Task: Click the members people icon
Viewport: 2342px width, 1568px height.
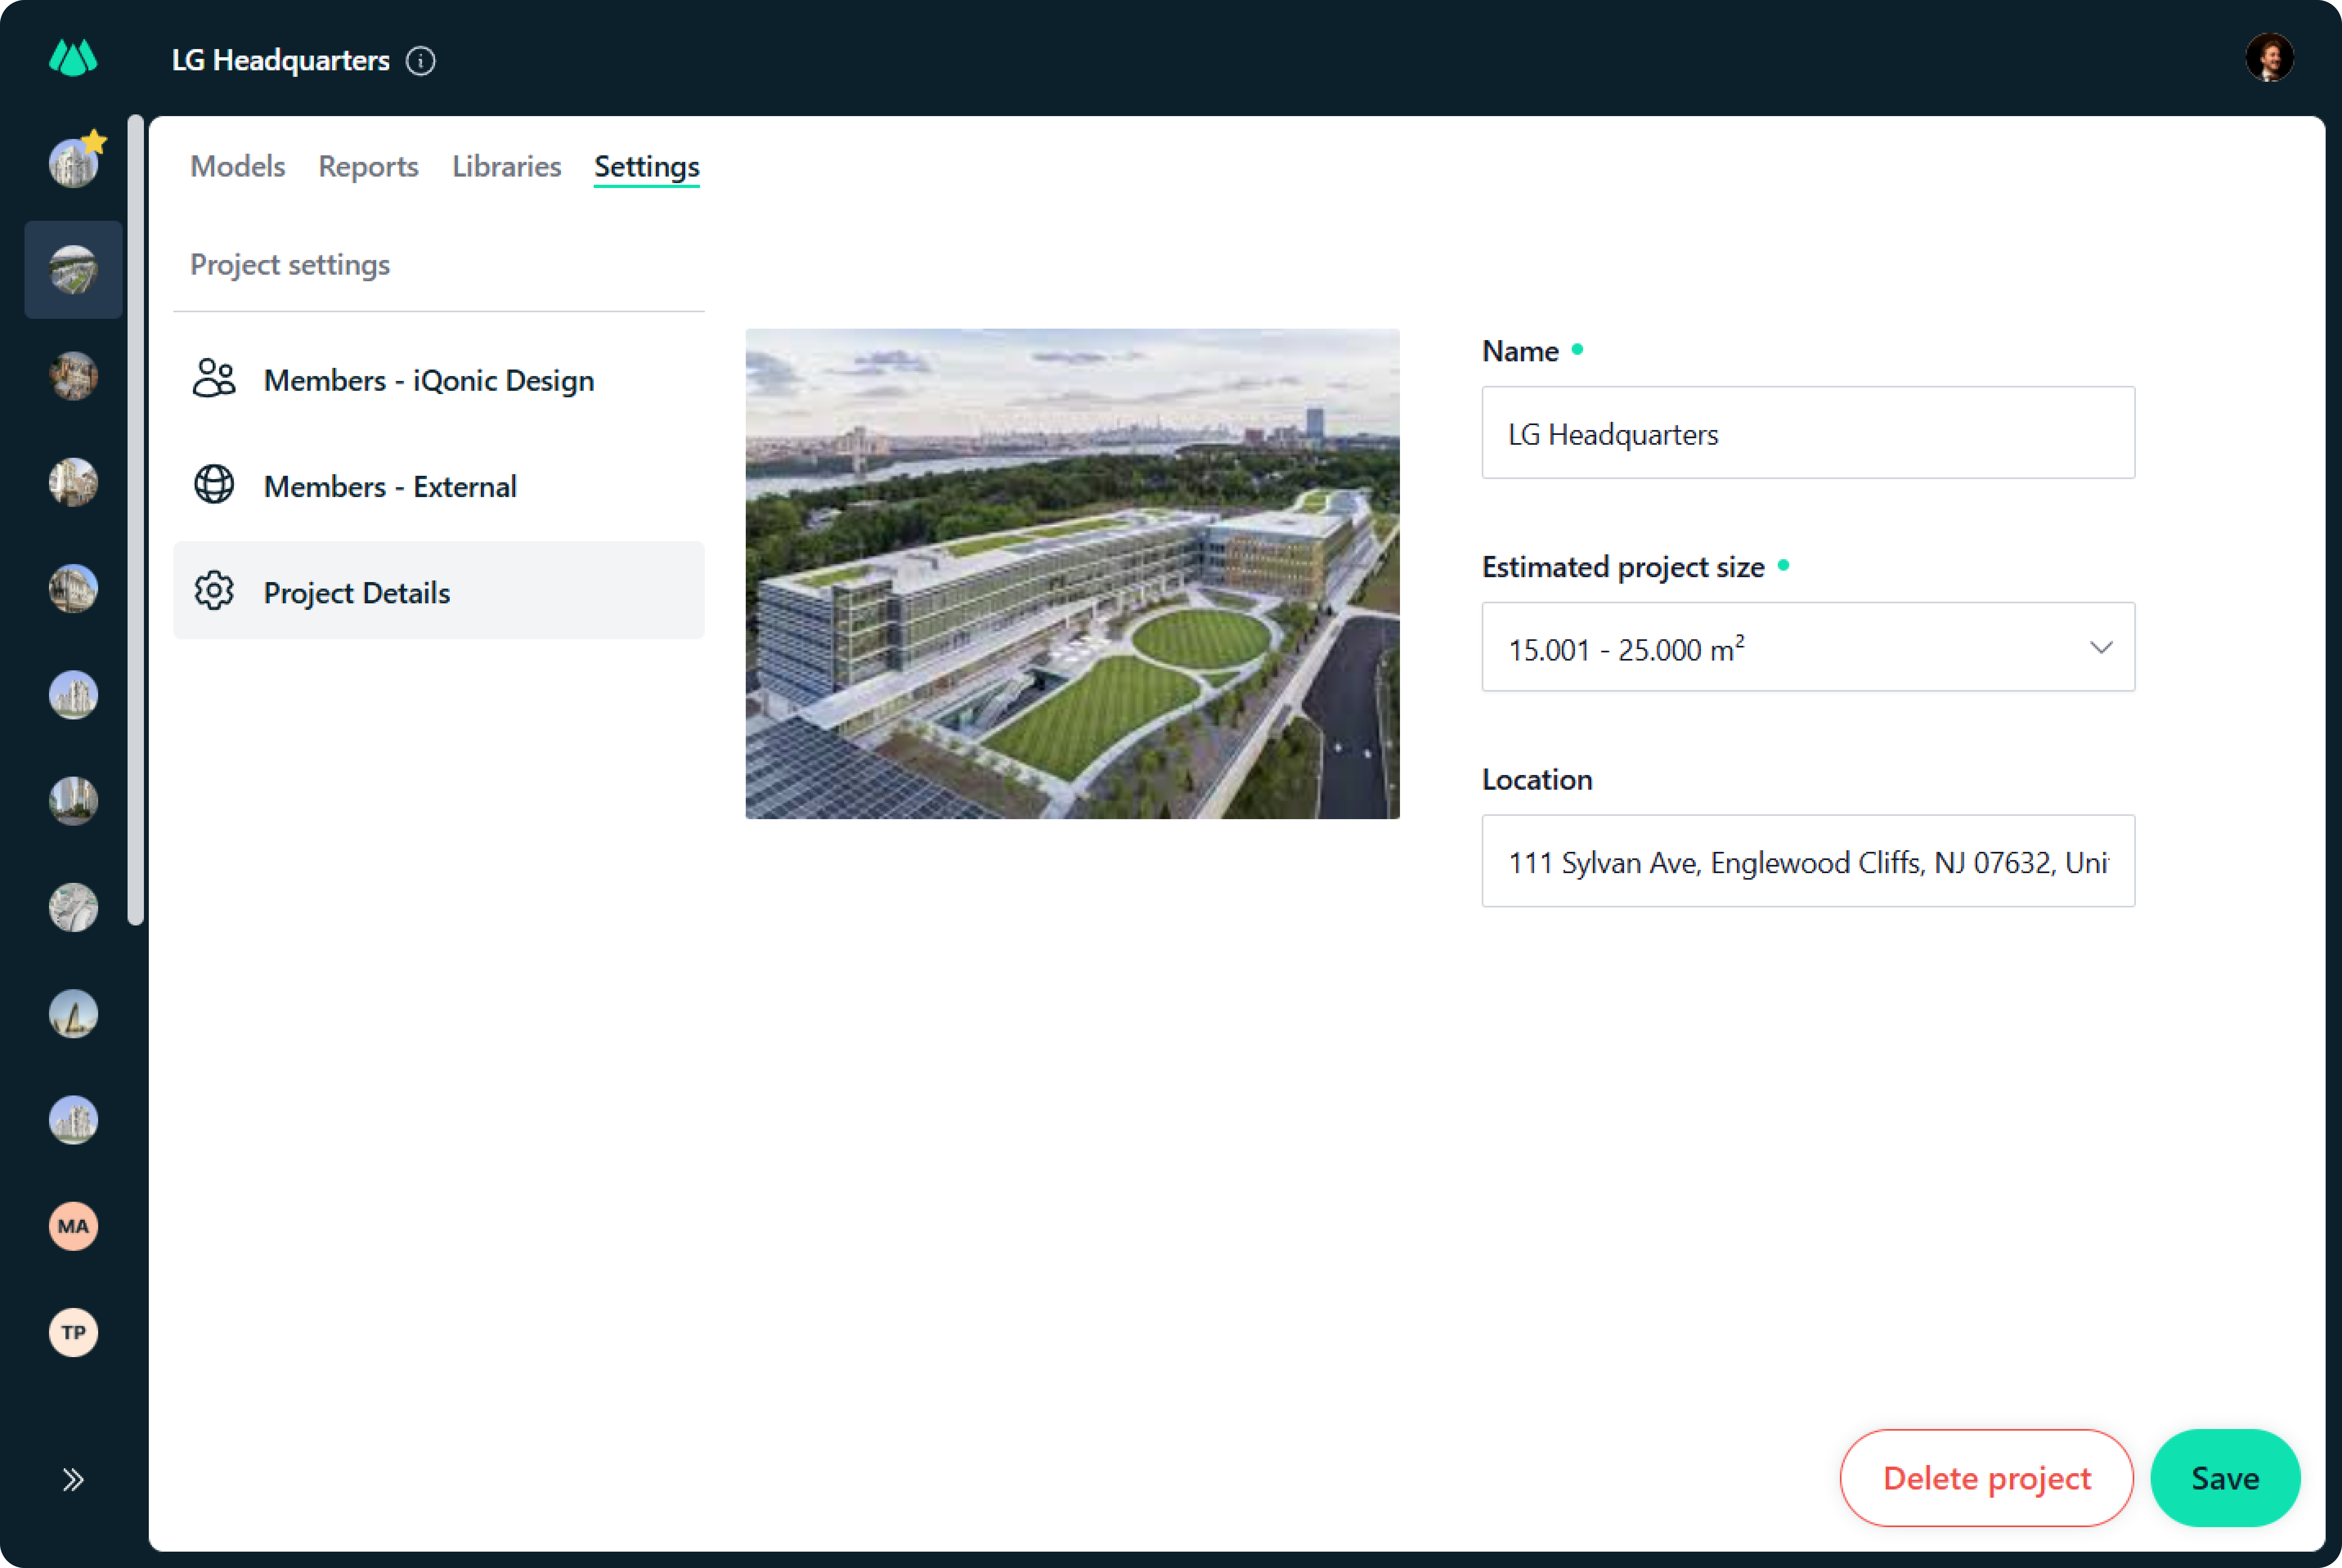Action: click(x=214, y=379)
